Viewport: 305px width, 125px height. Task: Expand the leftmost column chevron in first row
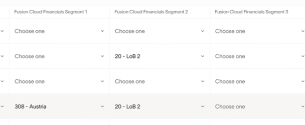pos(2,31)
